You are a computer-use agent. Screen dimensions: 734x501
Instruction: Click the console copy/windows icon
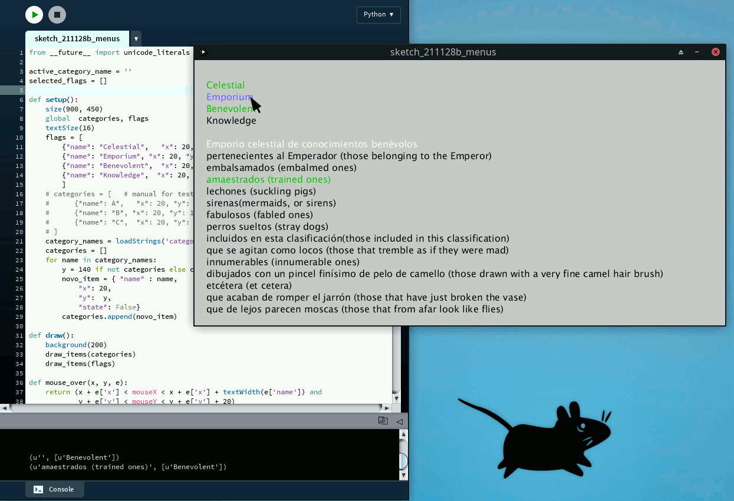383,421
